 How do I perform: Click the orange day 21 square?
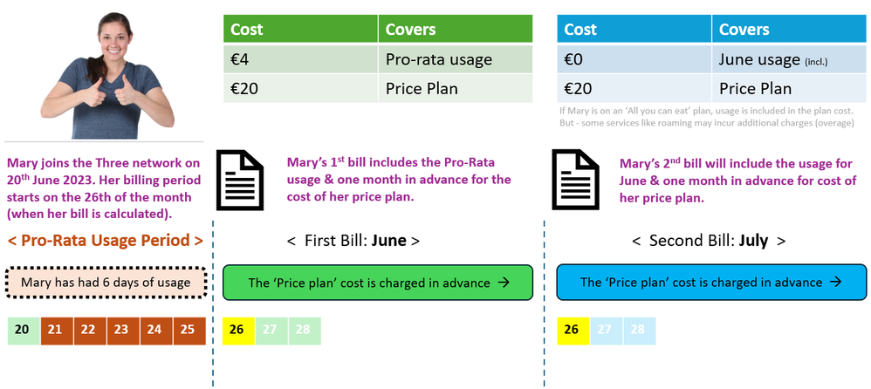point(57,331)
